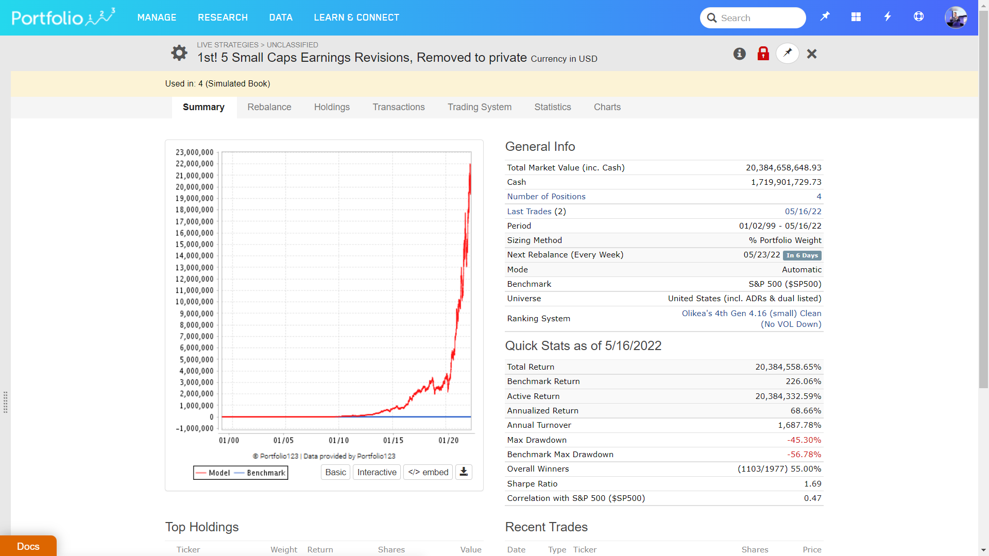This screenshot has width=989, height=556.
Task: Toggle the Benchmark series in chart legend
Action: tap(260, 473)
